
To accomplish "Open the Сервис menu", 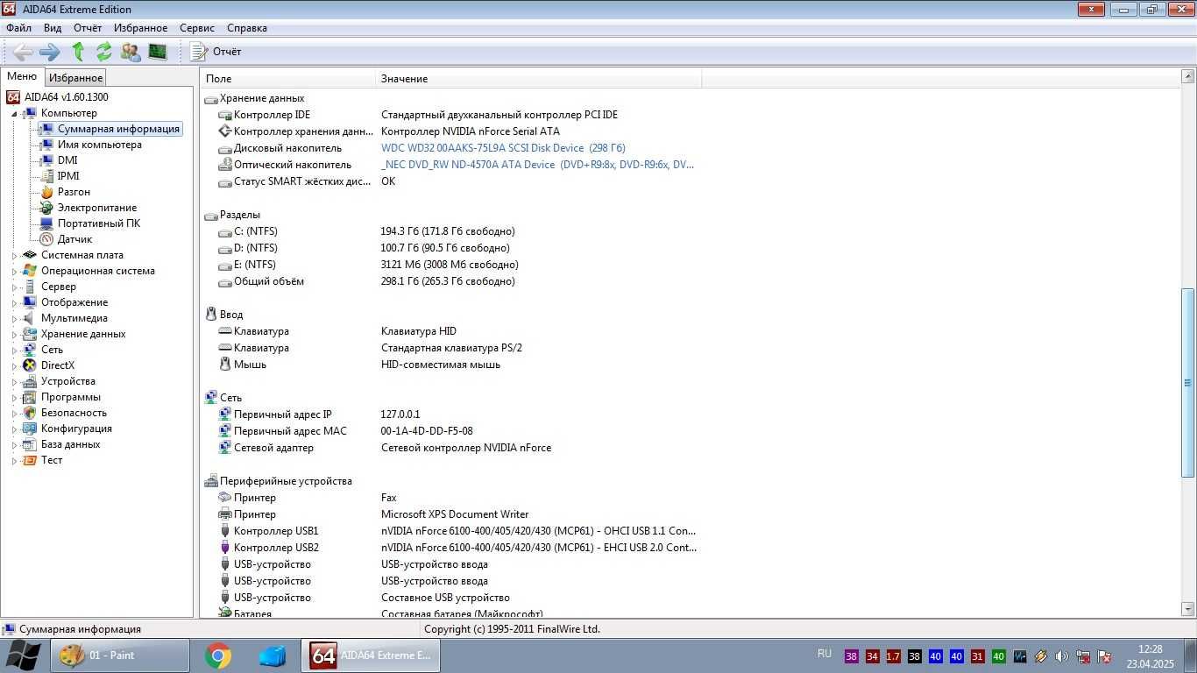I will tap(197, 28).
